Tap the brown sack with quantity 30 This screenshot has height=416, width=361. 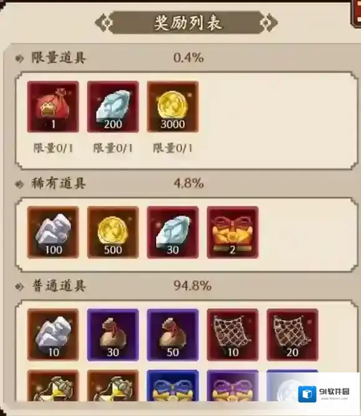pyautogui.click(x=113, y=334)
